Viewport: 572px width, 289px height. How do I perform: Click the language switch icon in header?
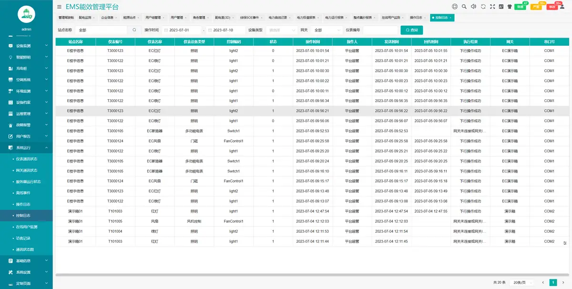pyautogui.click(x=501, y=7)
